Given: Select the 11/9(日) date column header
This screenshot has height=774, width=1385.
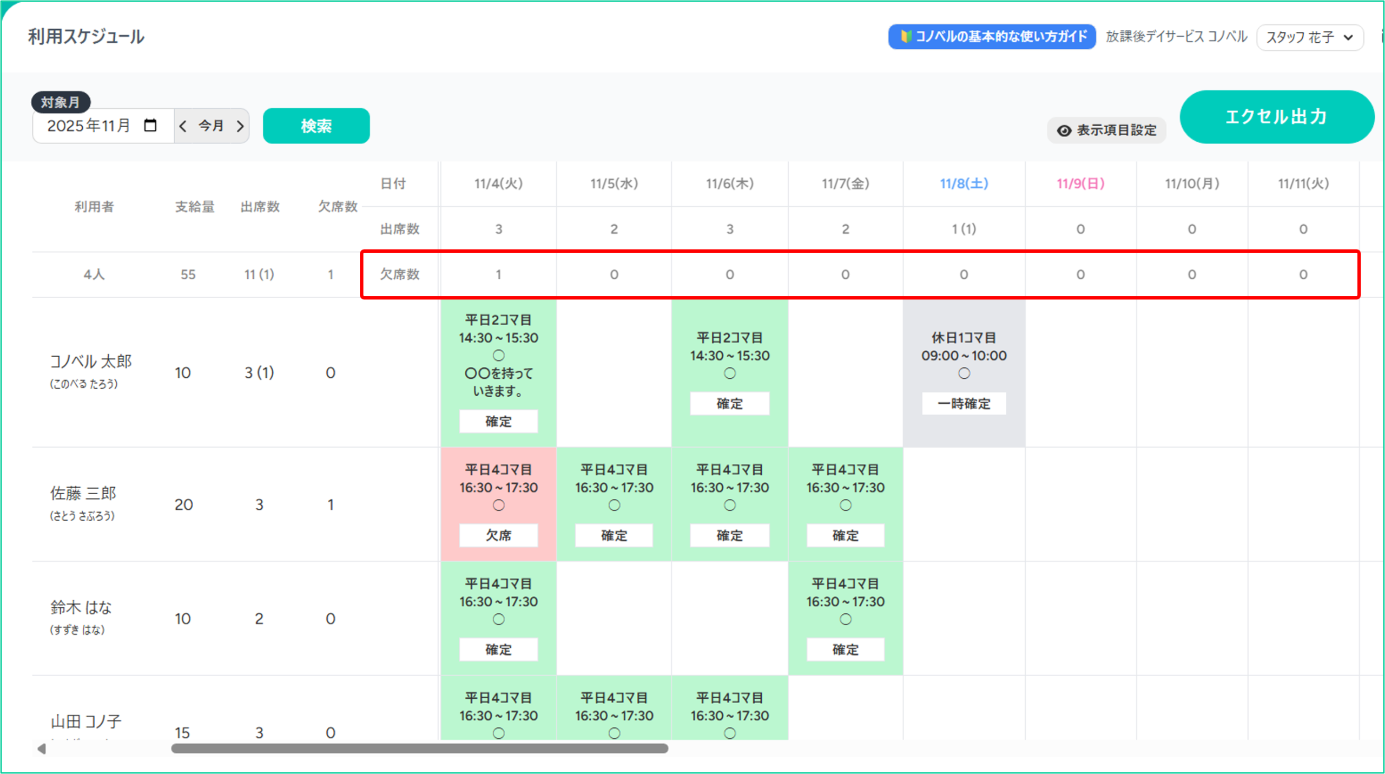Looking at the screenshot, I should point(1080,183).
